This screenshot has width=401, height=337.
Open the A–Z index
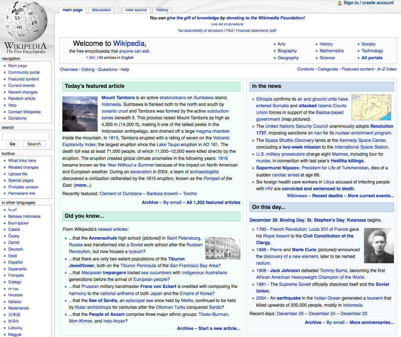point(387,69)
